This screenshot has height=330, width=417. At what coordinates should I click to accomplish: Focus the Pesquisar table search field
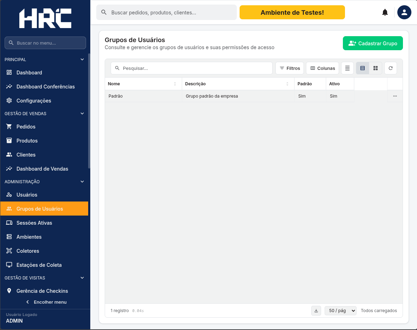tap(191, 68)
